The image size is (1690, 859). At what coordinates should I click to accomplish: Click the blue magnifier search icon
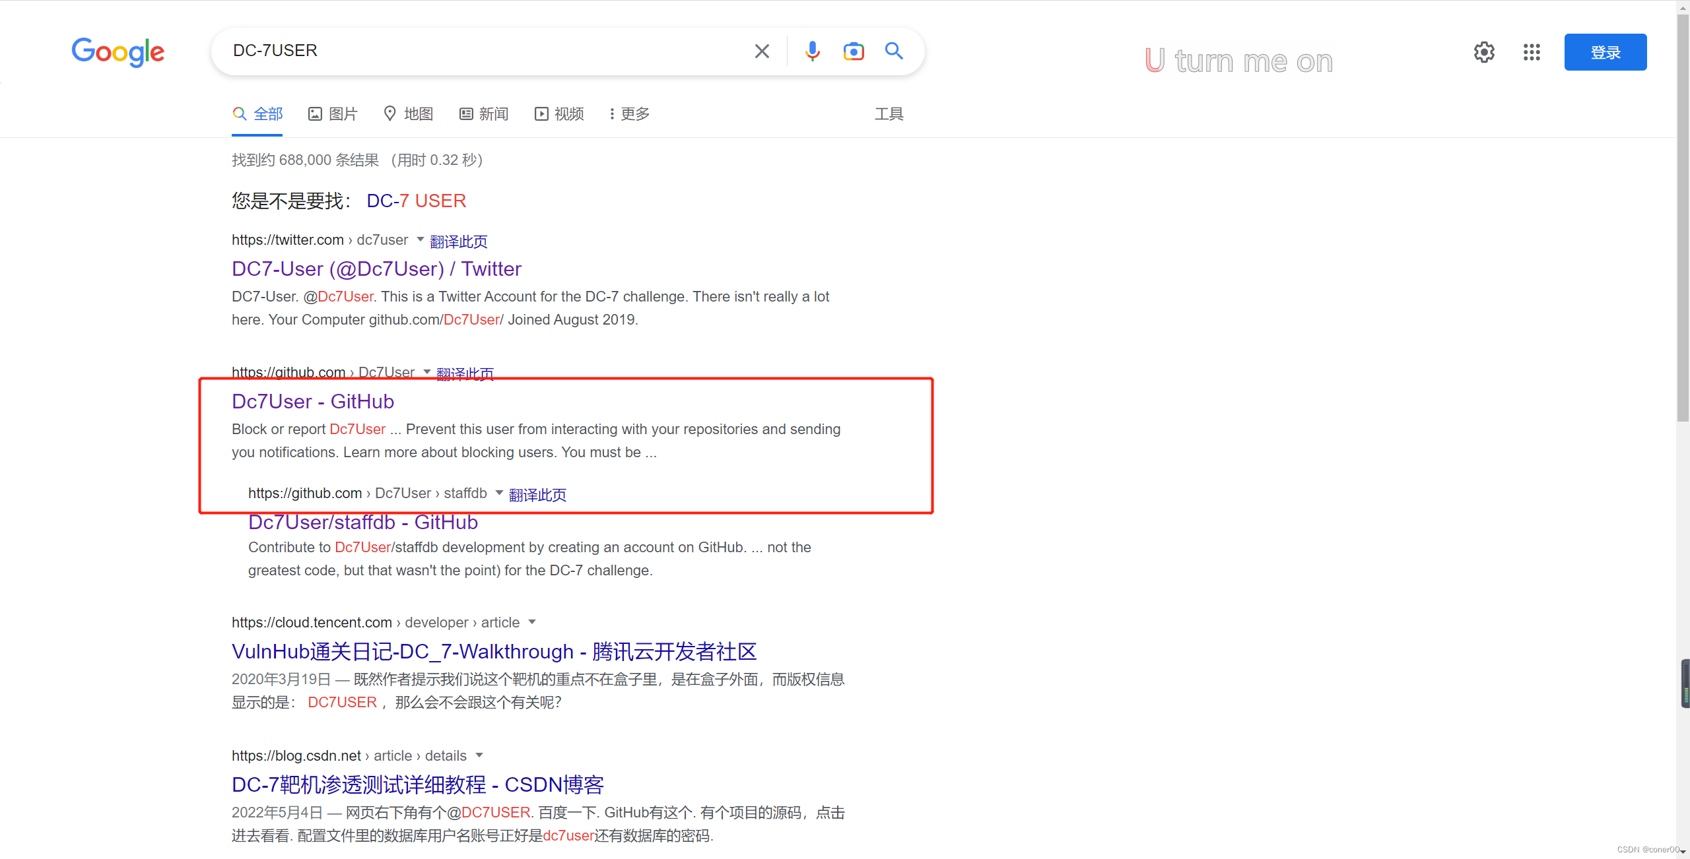(894, 51)
